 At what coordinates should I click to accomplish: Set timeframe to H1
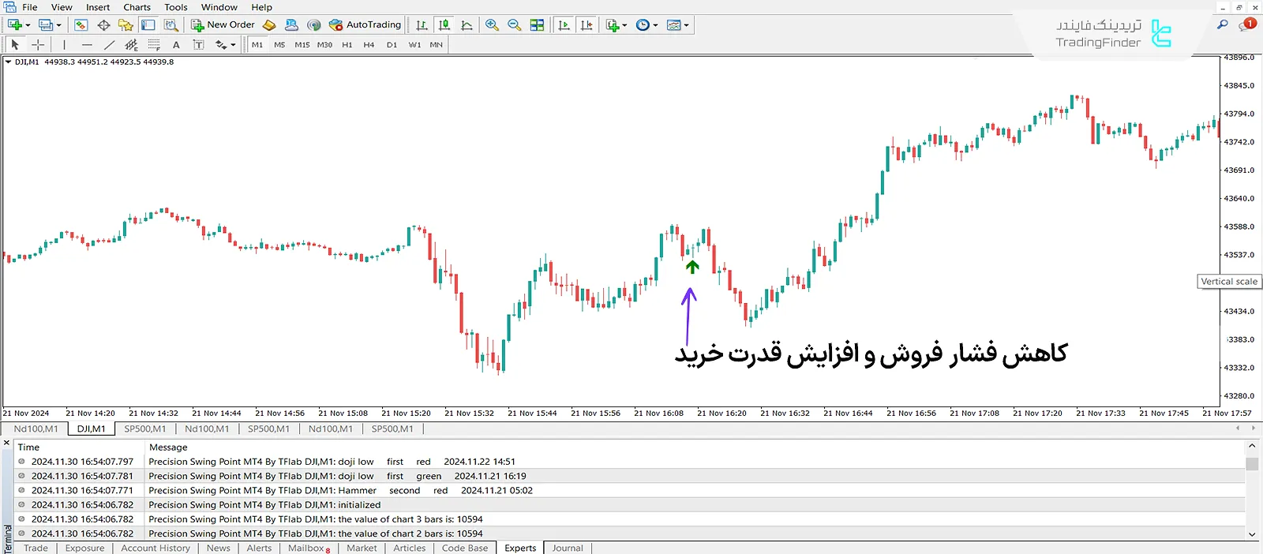click(x=347, y=45)
